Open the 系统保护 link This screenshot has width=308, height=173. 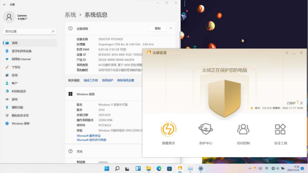[107, 80]
